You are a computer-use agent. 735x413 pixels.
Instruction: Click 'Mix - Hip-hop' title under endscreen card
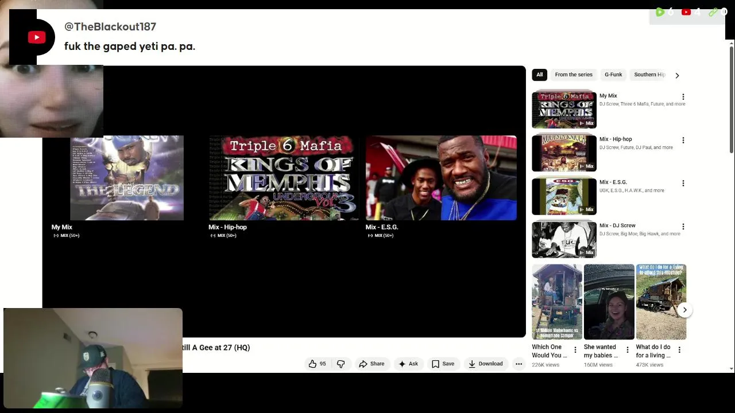point(227,227)
